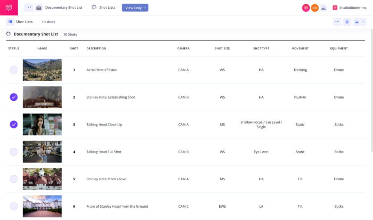Mark shot 1 status circle as complete
This screenshot has height=220, width=373.
(13, 69)
